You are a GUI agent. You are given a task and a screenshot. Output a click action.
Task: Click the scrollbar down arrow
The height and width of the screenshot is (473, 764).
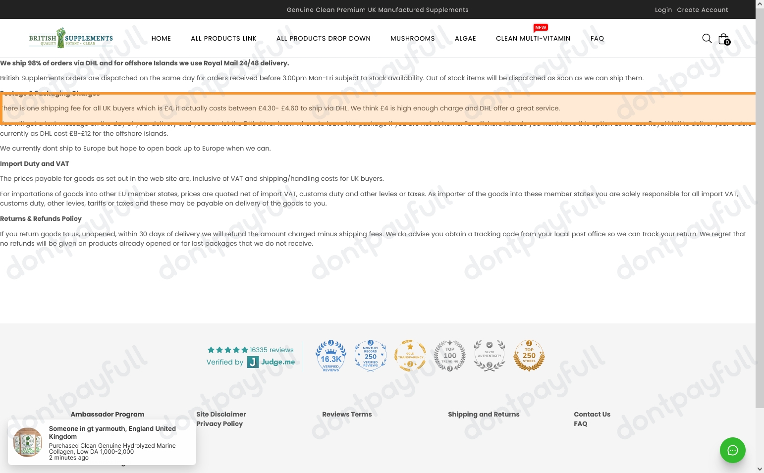tap(760, 469)
